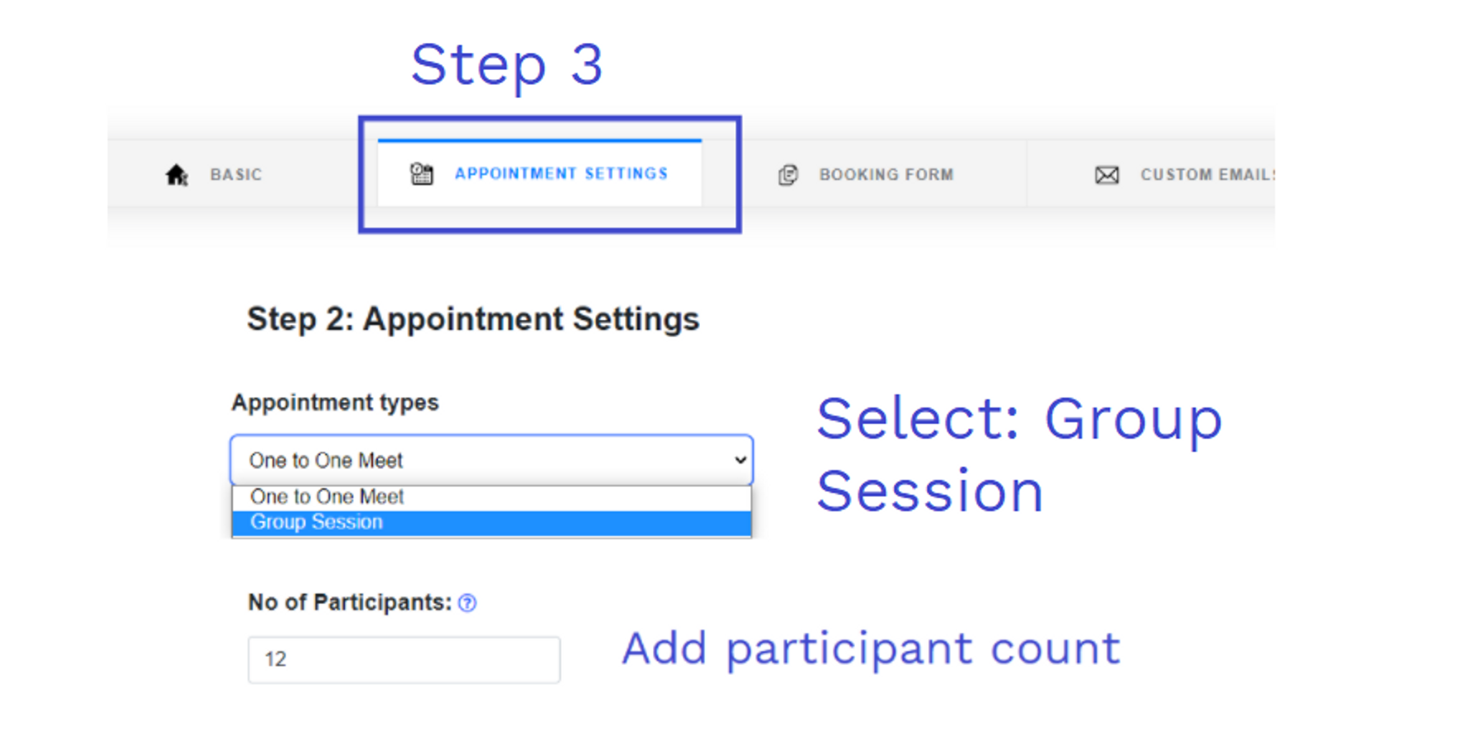Focus the No of Participants input field
The width and height of the screenshot is (1461, 730).
[404, 659]
